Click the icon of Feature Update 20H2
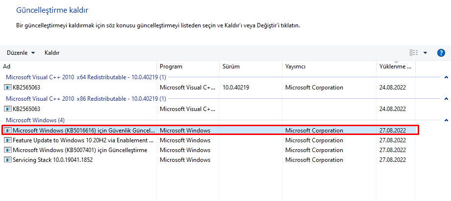 point(8,140)
